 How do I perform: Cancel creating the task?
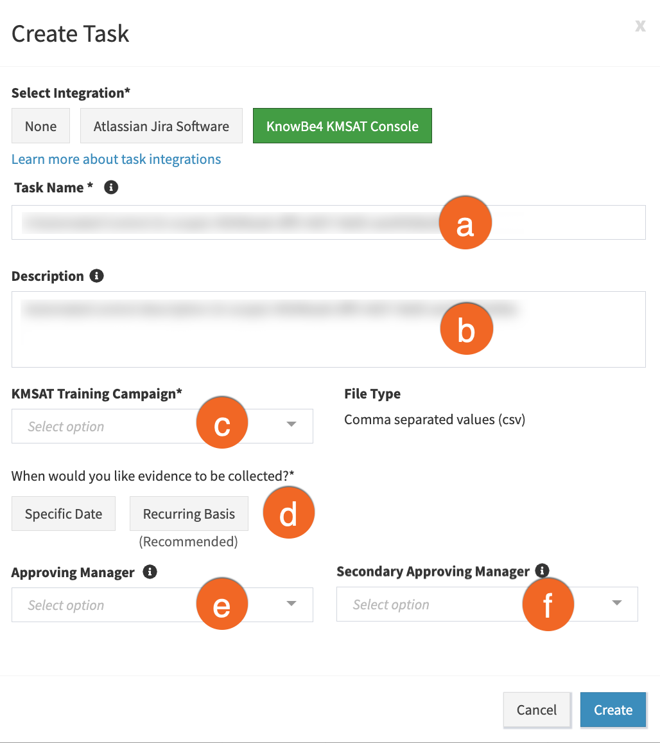(x=537, y=710)
